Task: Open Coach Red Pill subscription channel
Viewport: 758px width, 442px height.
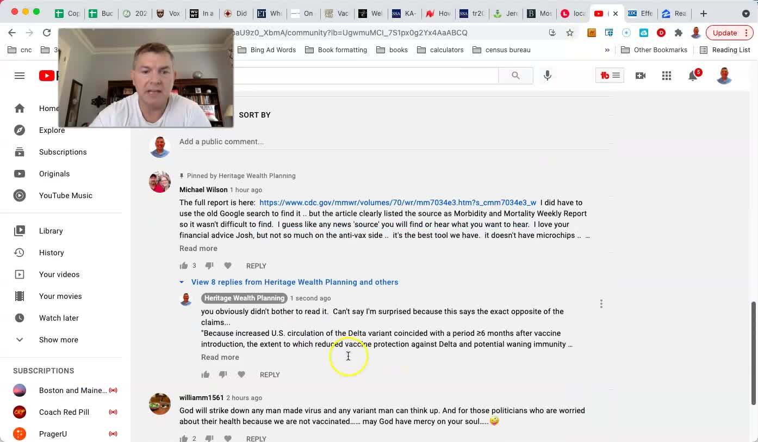Action: coord(65,412)
